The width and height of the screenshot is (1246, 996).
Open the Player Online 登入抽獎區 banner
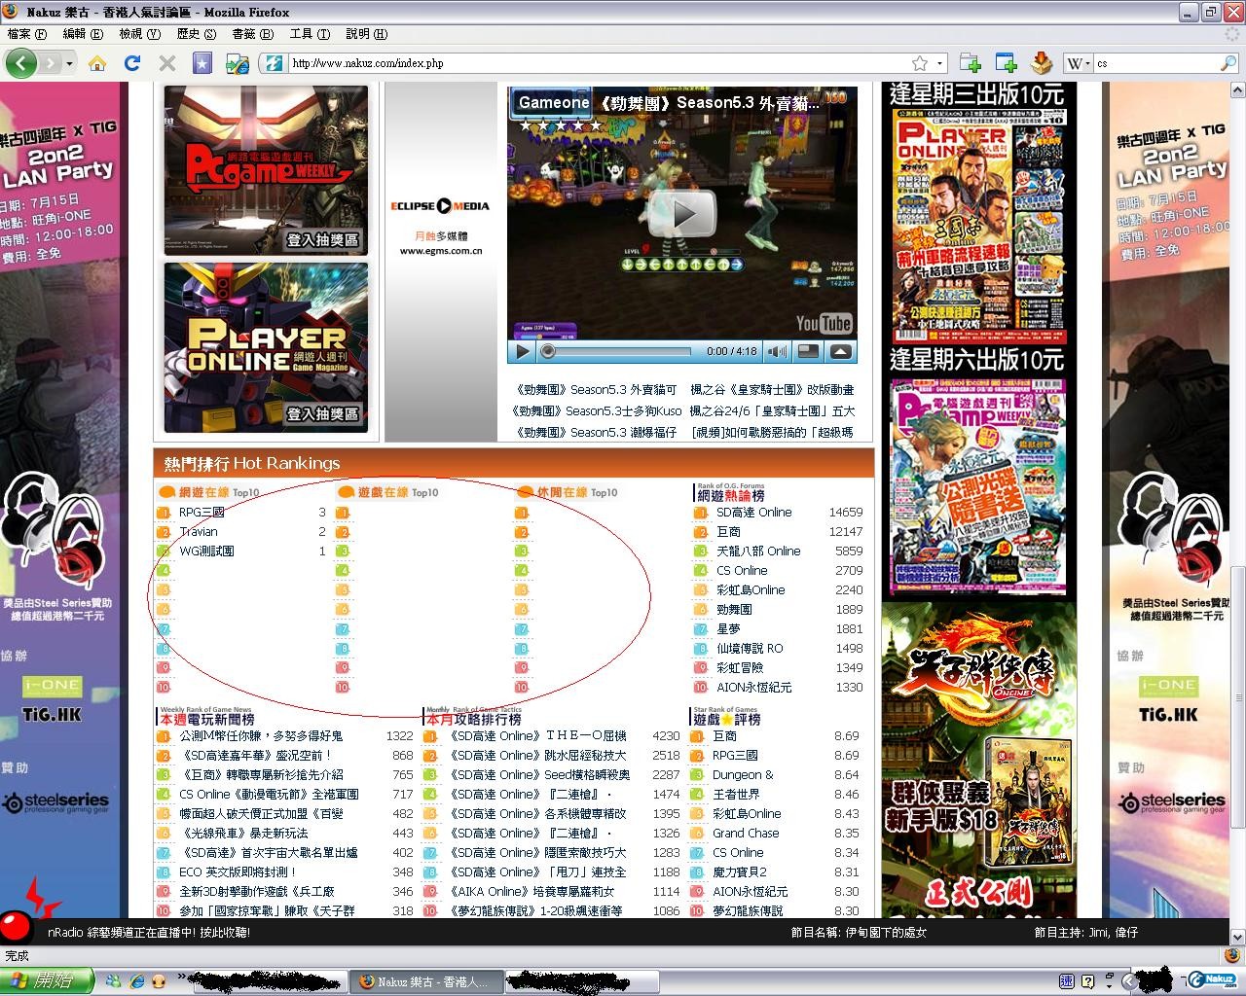[x=266, y=347]
